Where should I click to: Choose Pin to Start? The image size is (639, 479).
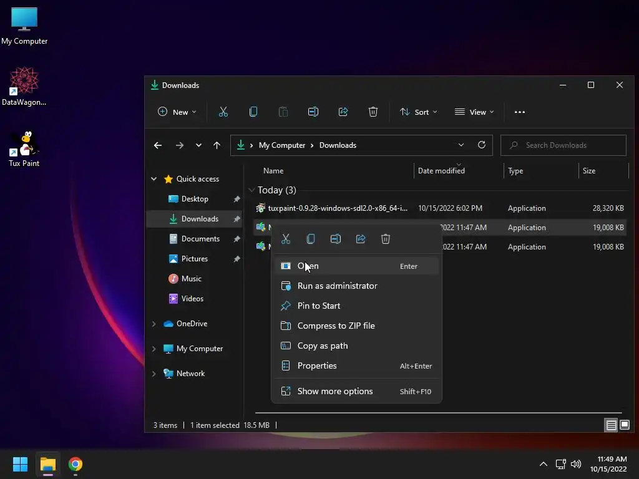(x=356, y=306)
